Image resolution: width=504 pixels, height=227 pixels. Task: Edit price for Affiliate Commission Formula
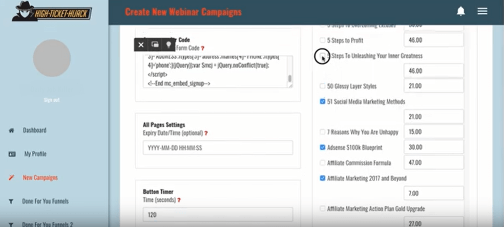[x=434, y=163]
